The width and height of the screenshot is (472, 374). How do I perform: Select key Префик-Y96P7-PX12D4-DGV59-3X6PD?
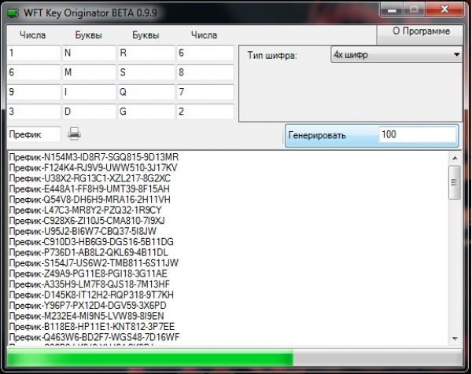[87, 306]
